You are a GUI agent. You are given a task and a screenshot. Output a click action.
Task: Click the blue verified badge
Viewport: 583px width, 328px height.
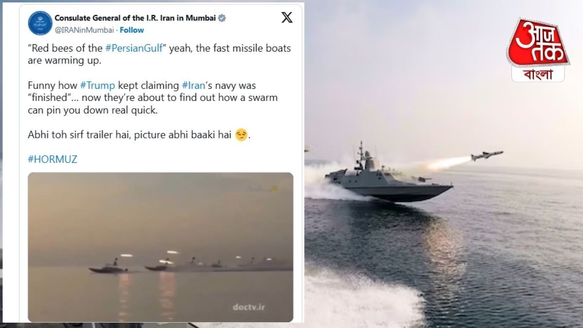coord(222,18)
